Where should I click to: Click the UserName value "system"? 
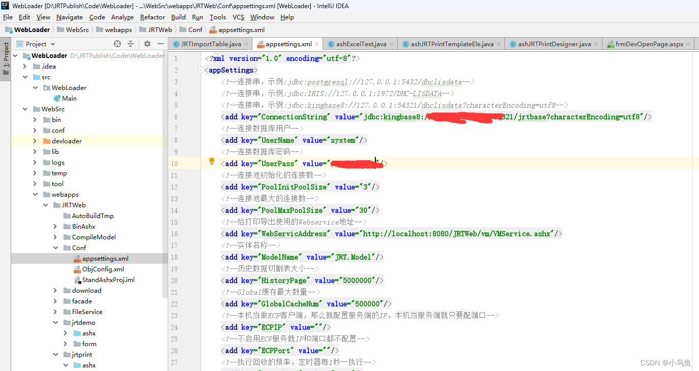coord(343,140)
